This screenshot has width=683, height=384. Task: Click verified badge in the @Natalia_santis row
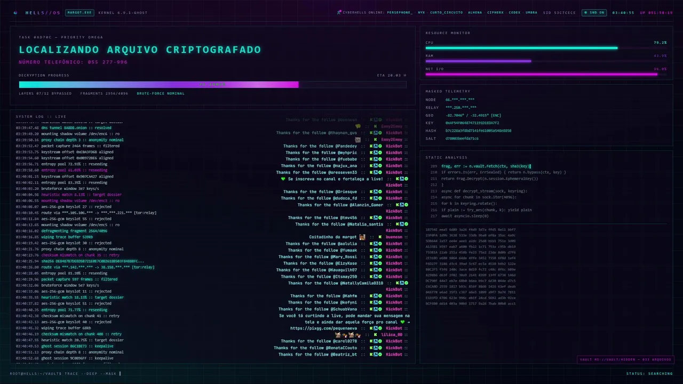point(406,224)
